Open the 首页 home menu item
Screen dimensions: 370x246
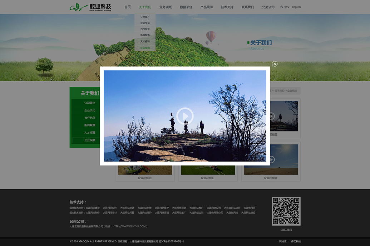click(x=127, y=7)
